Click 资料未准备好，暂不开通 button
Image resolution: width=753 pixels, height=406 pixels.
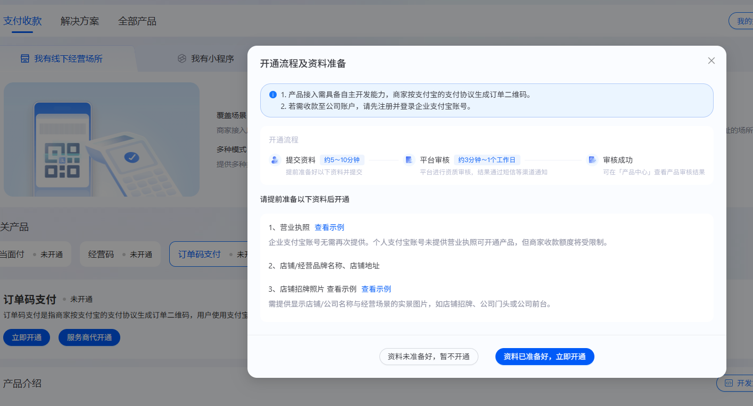[x=429, y=357]
